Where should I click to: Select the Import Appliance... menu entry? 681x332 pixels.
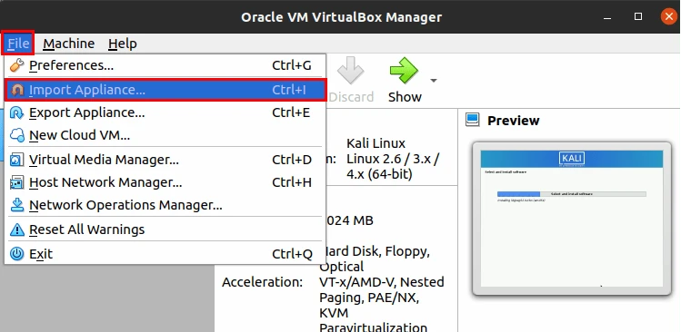pos(165,90)
